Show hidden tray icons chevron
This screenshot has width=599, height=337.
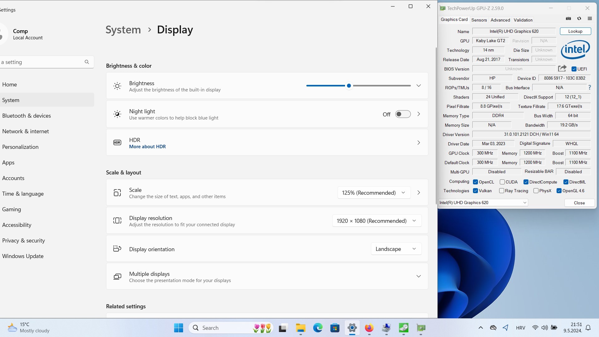pos(481,328)
